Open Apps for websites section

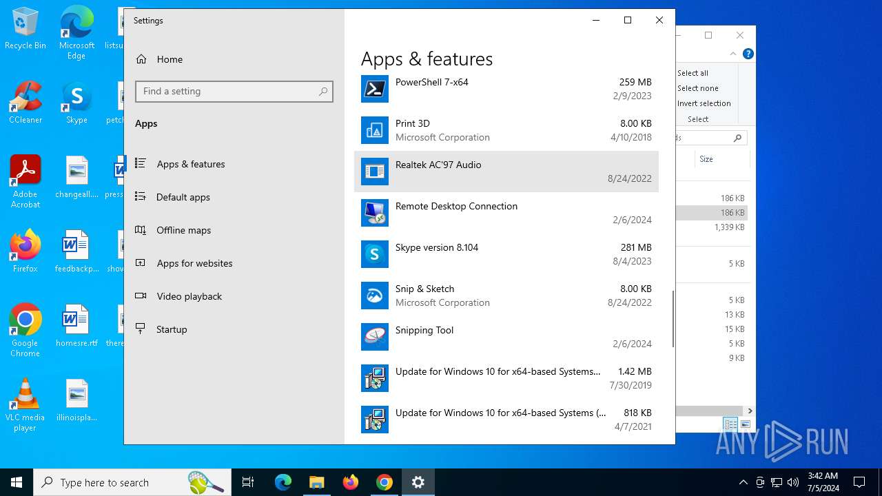click(x=234, y=263)
